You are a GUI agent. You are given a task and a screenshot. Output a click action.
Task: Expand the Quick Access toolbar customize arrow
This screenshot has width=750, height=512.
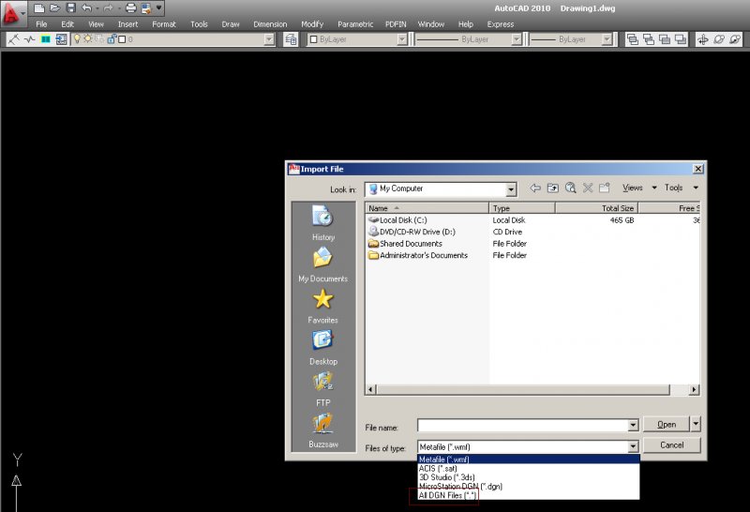tap(158, 8)
